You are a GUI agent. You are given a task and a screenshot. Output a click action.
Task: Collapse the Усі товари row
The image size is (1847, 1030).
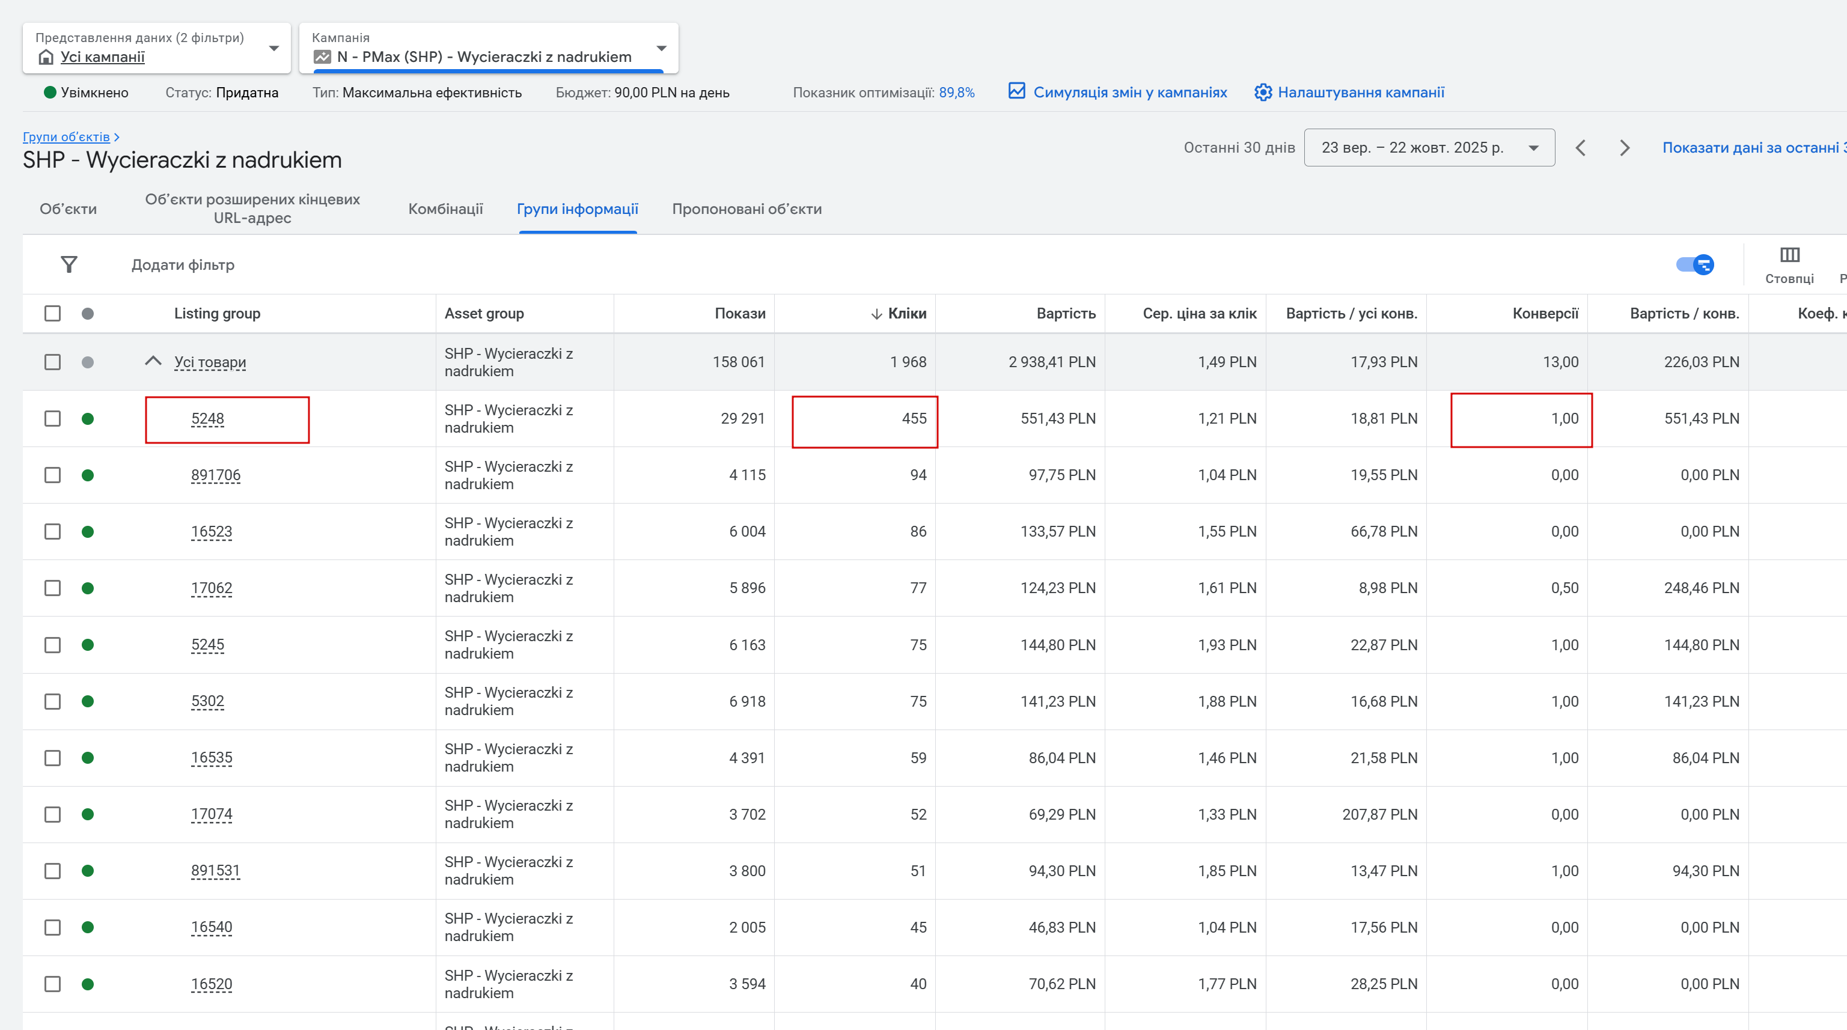pos(153,361)
